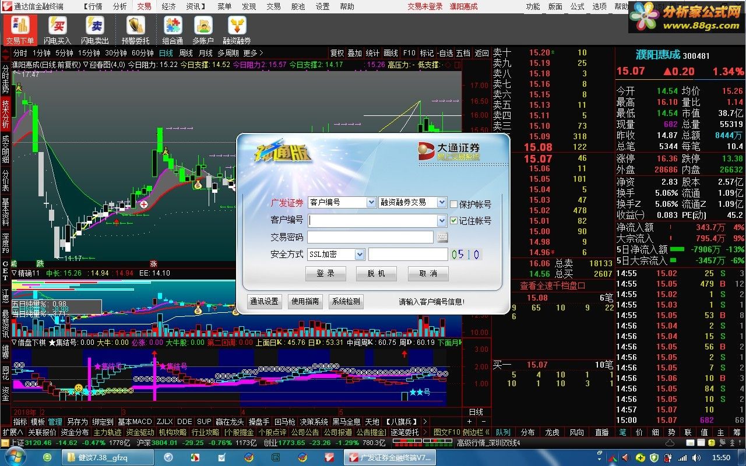Open the 预警委托 alert order icon
This screenshot has width=746, height=466.
135,30
